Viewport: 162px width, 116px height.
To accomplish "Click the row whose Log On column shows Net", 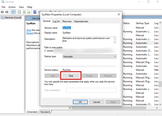I will [x=141, y=70].
